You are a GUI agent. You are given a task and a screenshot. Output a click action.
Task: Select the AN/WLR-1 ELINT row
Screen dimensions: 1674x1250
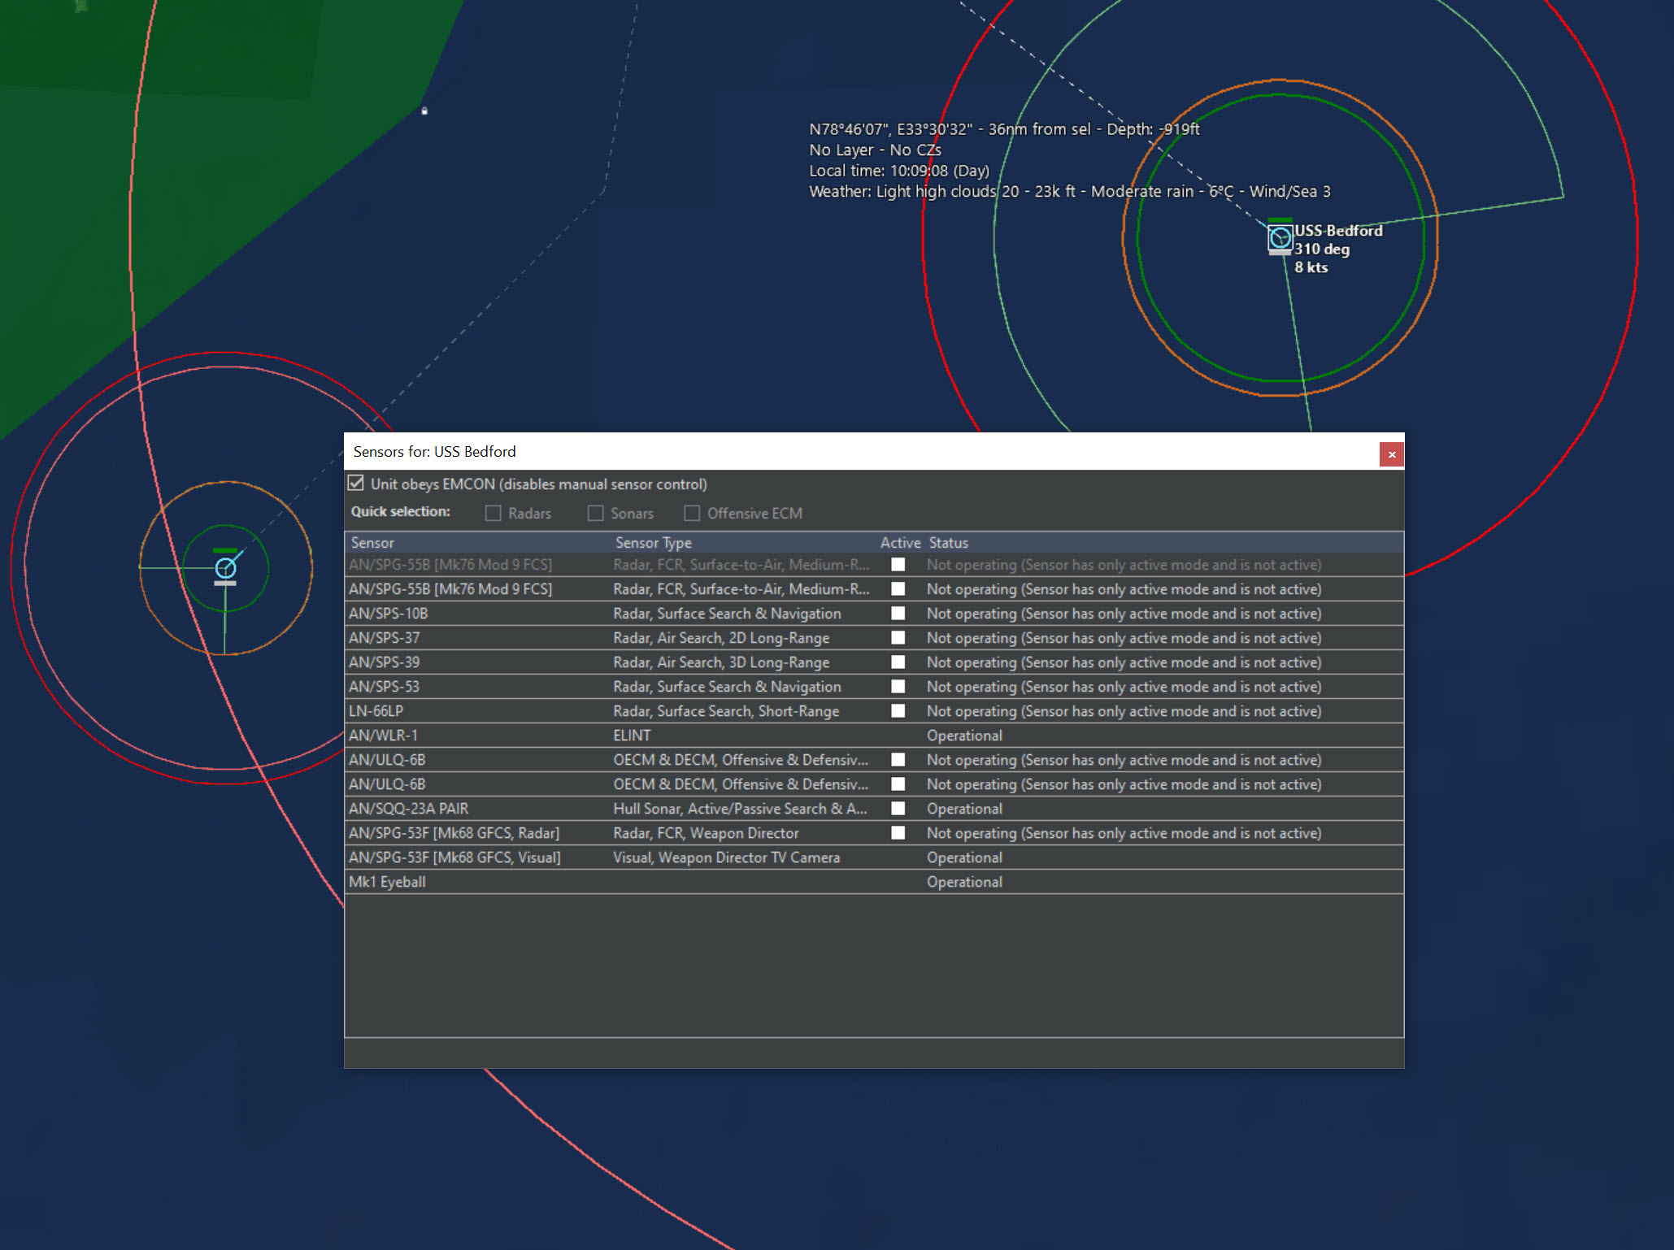[x=384, y=736]
